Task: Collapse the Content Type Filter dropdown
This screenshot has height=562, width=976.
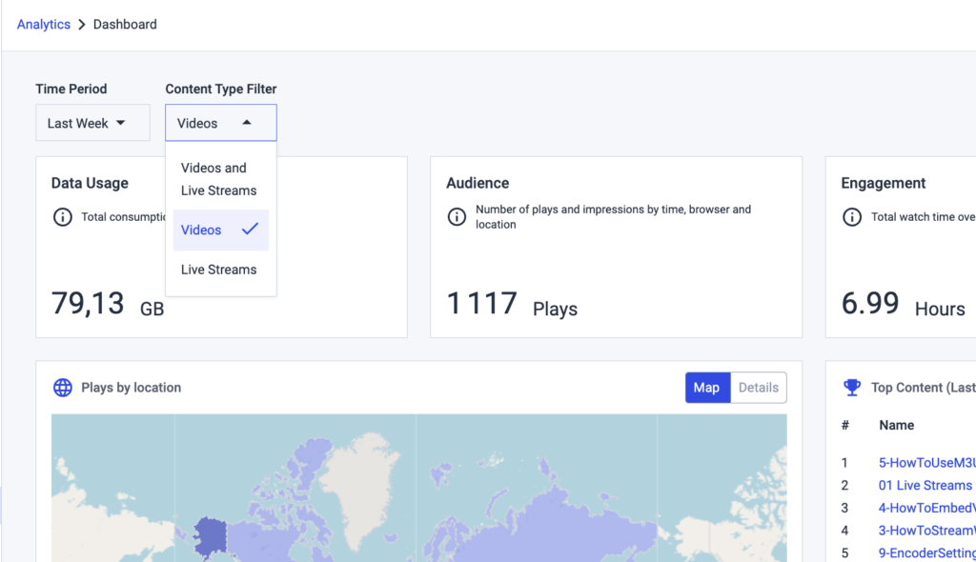Action: pyautogui.click(x=220, y=122)
